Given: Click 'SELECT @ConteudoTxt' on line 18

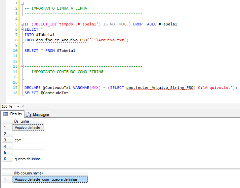Looking at the screenshot, I should 46,93.
